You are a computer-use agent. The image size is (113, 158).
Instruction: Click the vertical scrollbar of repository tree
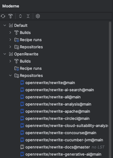point(110,90)
